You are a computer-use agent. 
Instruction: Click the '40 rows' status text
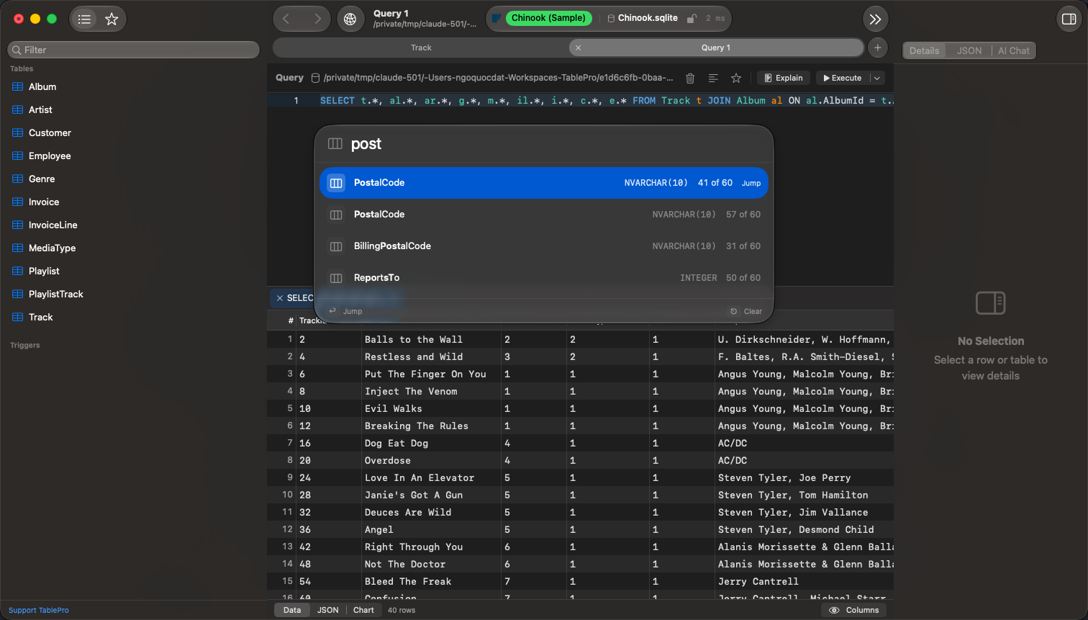[402, 610]
